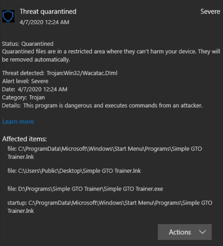Open the Actions dropdown button
The width and height of the screenshot is (223, 246).
[x=185, y=232]
